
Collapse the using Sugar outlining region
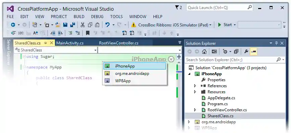(x=24, y=57)
